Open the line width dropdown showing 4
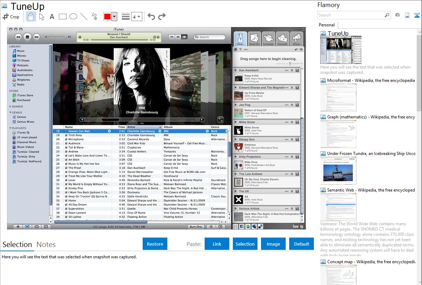 pyautogui.click(x=136, y=17)
